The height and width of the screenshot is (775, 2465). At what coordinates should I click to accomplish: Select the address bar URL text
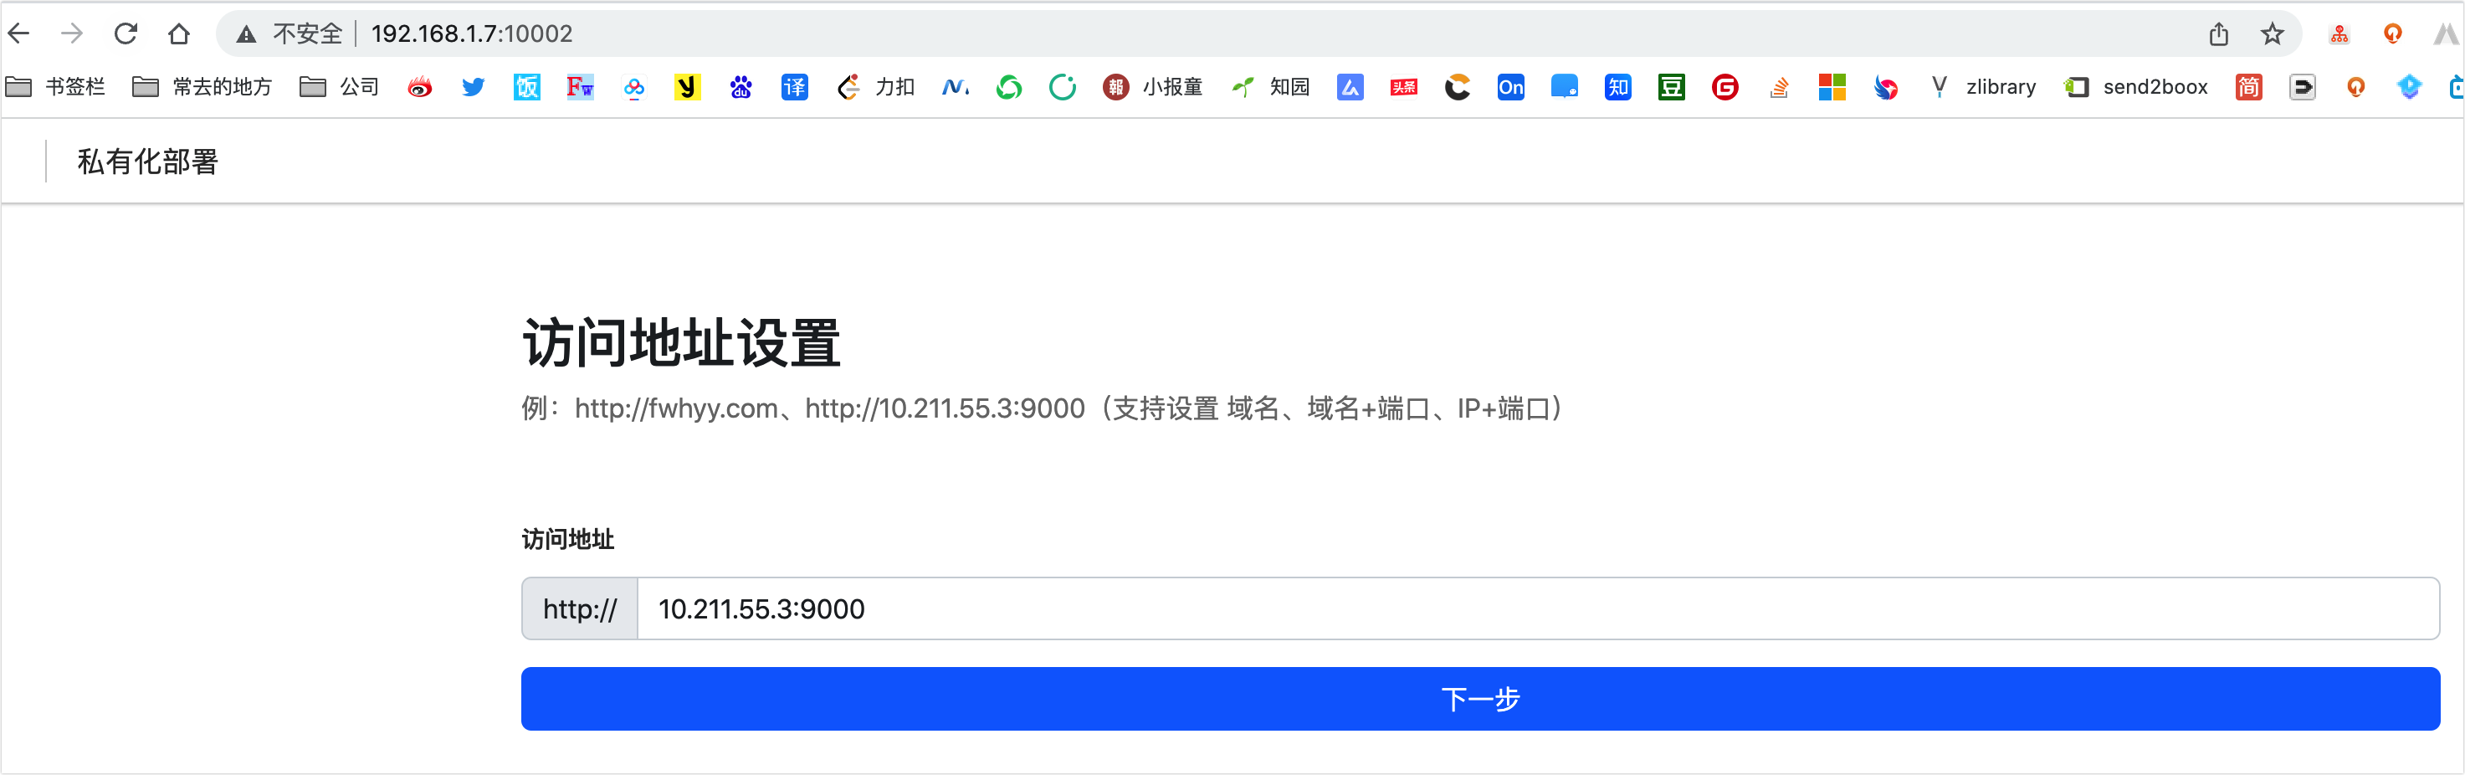(472, 34)
